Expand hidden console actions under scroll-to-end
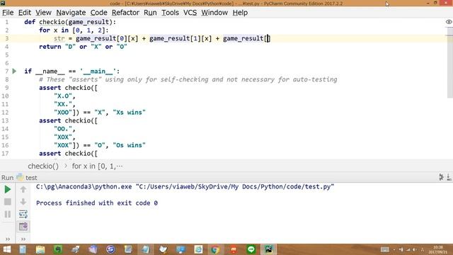 tap(23, 239)
